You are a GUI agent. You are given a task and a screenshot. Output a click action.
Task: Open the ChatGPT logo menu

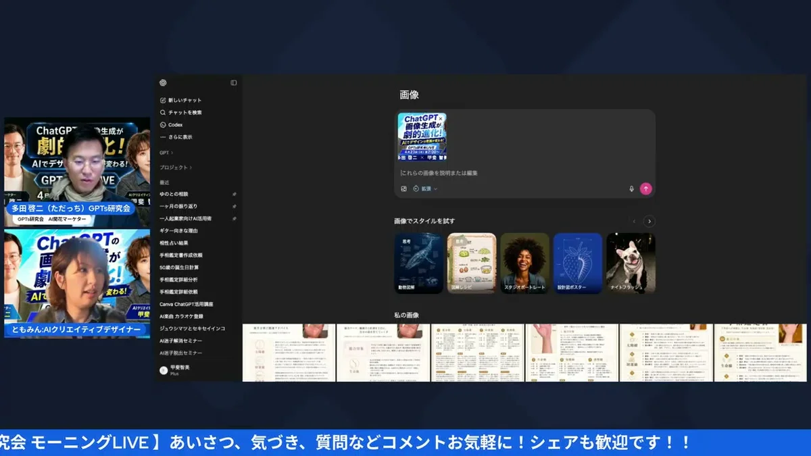click(162, 82)
